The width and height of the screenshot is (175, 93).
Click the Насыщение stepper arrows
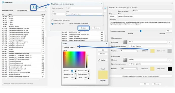point(76,74)
